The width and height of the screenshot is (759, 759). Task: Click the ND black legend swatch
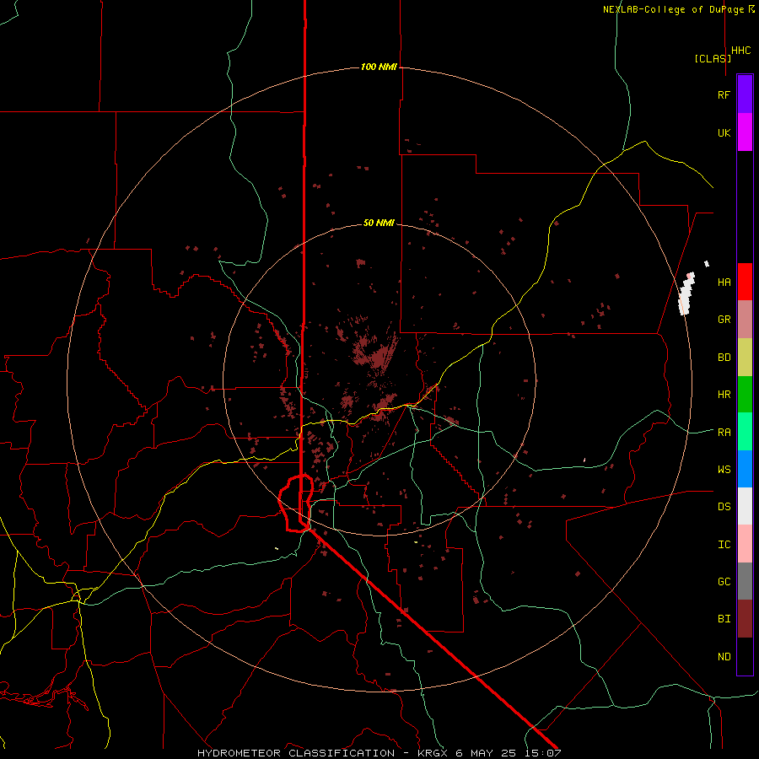(745, 656)
